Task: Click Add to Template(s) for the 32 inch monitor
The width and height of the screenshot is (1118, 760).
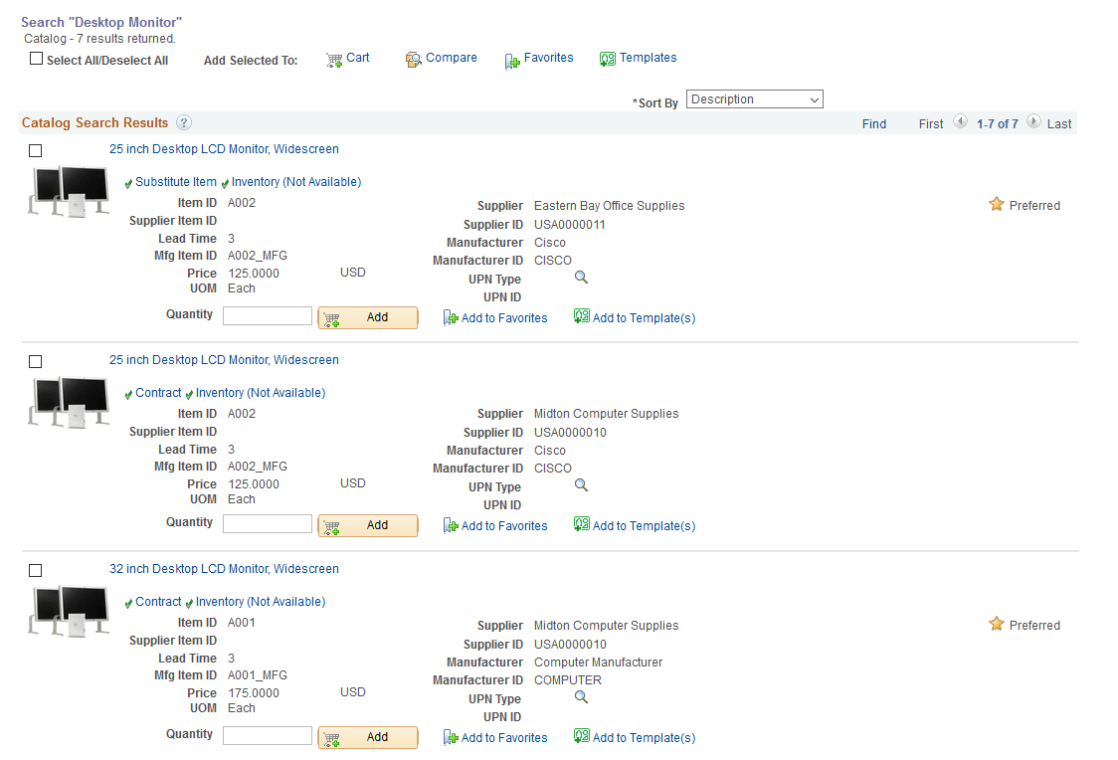Action: tap(635, 737)
